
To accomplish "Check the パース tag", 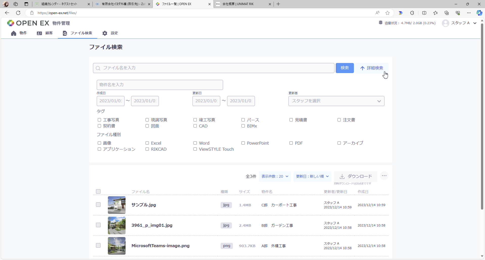I will click(243, 120).
